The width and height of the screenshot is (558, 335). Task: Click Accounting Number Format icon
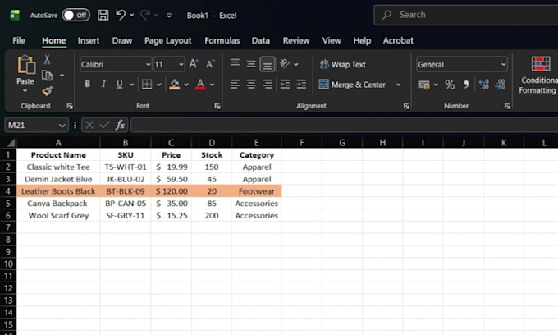424,85
